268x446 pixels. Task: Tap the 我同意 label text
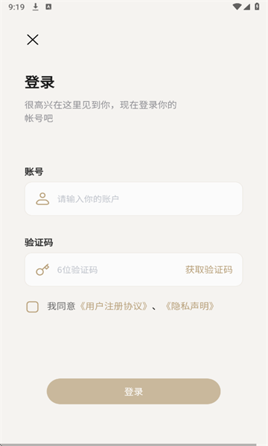click(x=61, y=306)
